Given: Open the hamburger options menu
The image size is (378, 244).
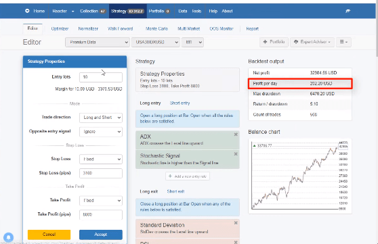Looking at the screenshot, I should coord(343,42).
